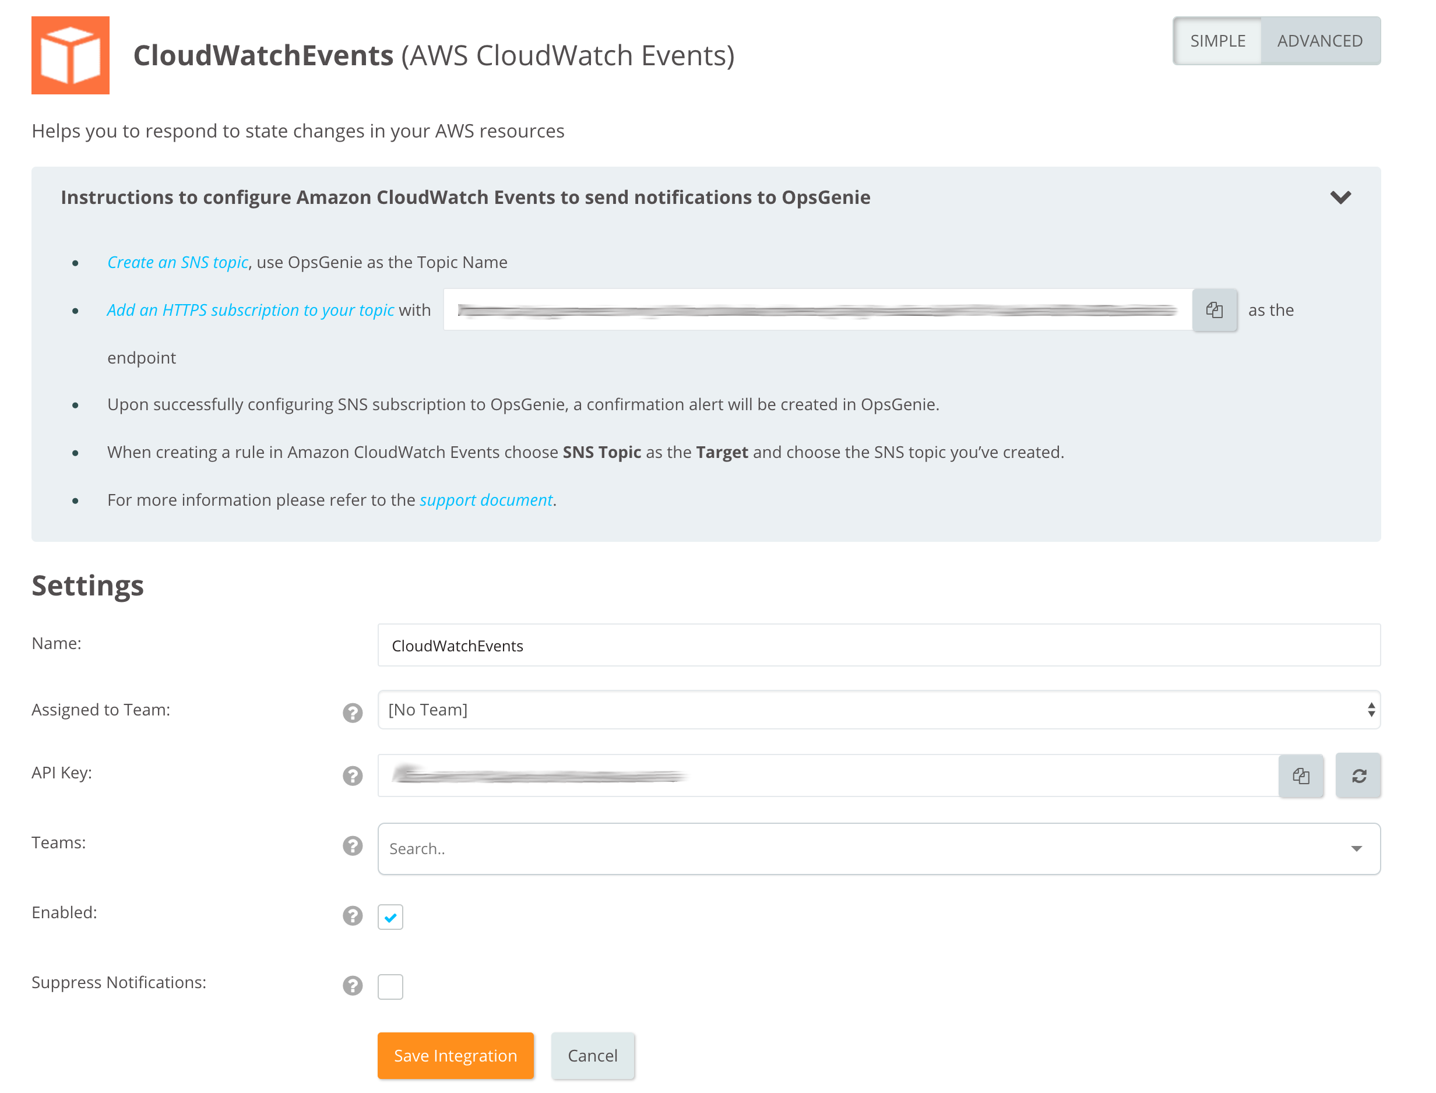Uncheck the Enabled checkbox
The height and width of the screenshot is (1093, 1436).
pos(390,916)
